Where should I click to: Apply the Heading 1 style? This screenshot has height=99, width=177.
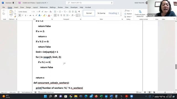coord(114,13)
